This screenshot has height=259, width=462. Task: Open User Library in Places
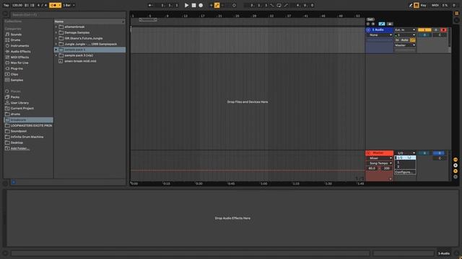pyautogui.click(x=19, y=103)
